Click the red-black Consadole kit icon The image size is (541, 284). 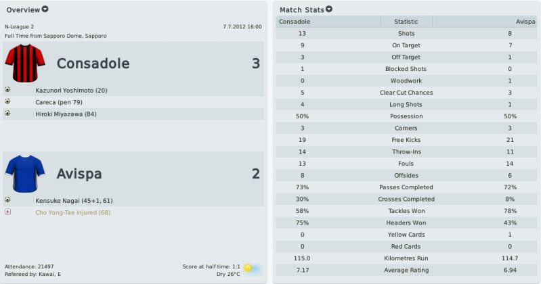tap(25, 63)
